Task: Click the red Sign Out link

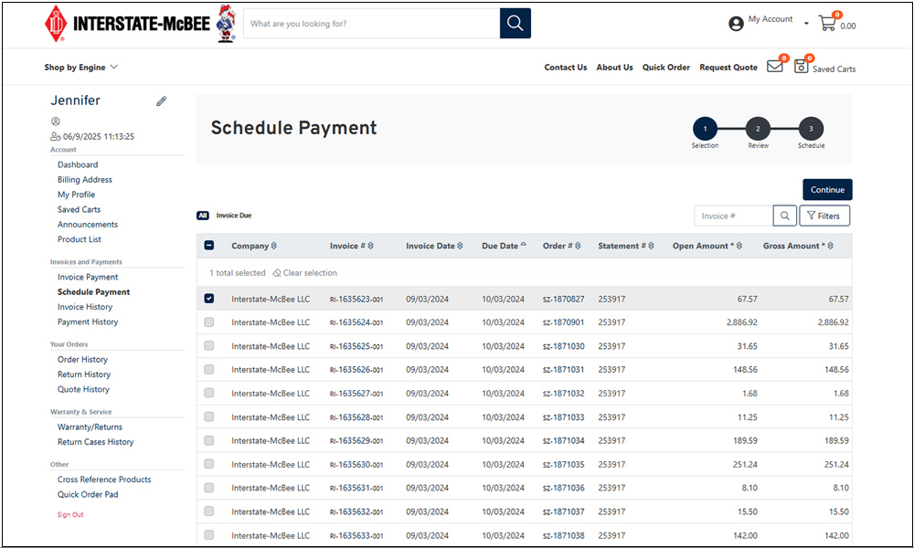Action: [x=70, y=515]
